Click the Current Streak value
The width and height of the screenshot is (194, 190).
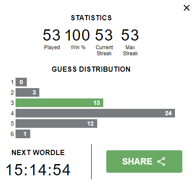(104, 35)
